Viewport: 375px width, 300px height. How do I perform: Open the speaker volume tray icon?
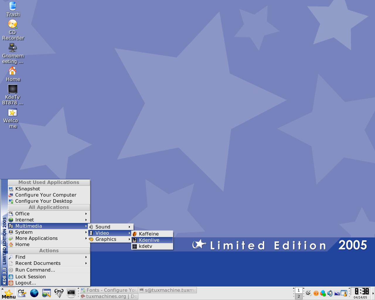(330, 293)
